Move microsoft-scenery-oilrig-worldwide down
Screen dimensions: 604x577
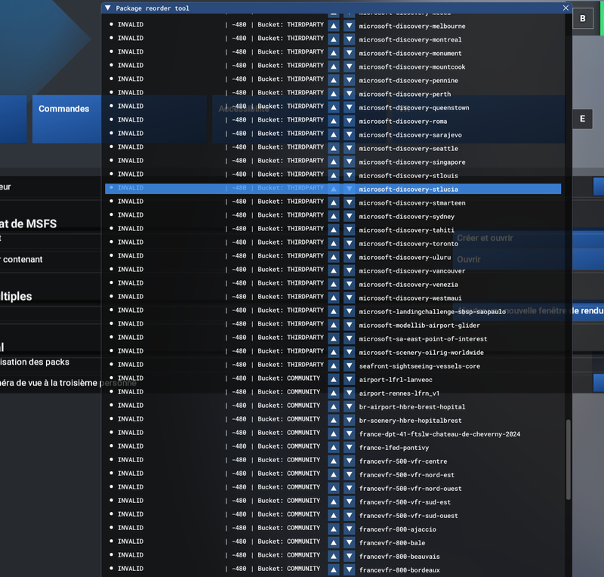tap(349, 352)
